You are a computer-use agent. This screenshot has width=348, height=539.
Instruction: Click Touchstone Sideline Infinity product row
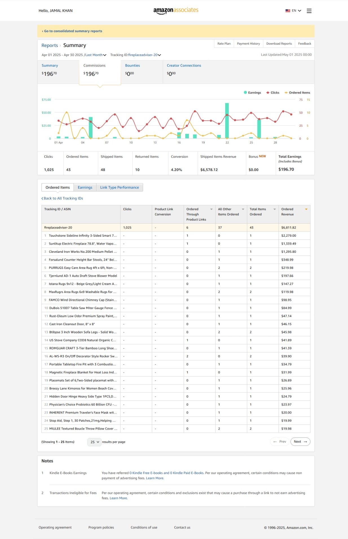pyautogui.click(x=176, y=236)
